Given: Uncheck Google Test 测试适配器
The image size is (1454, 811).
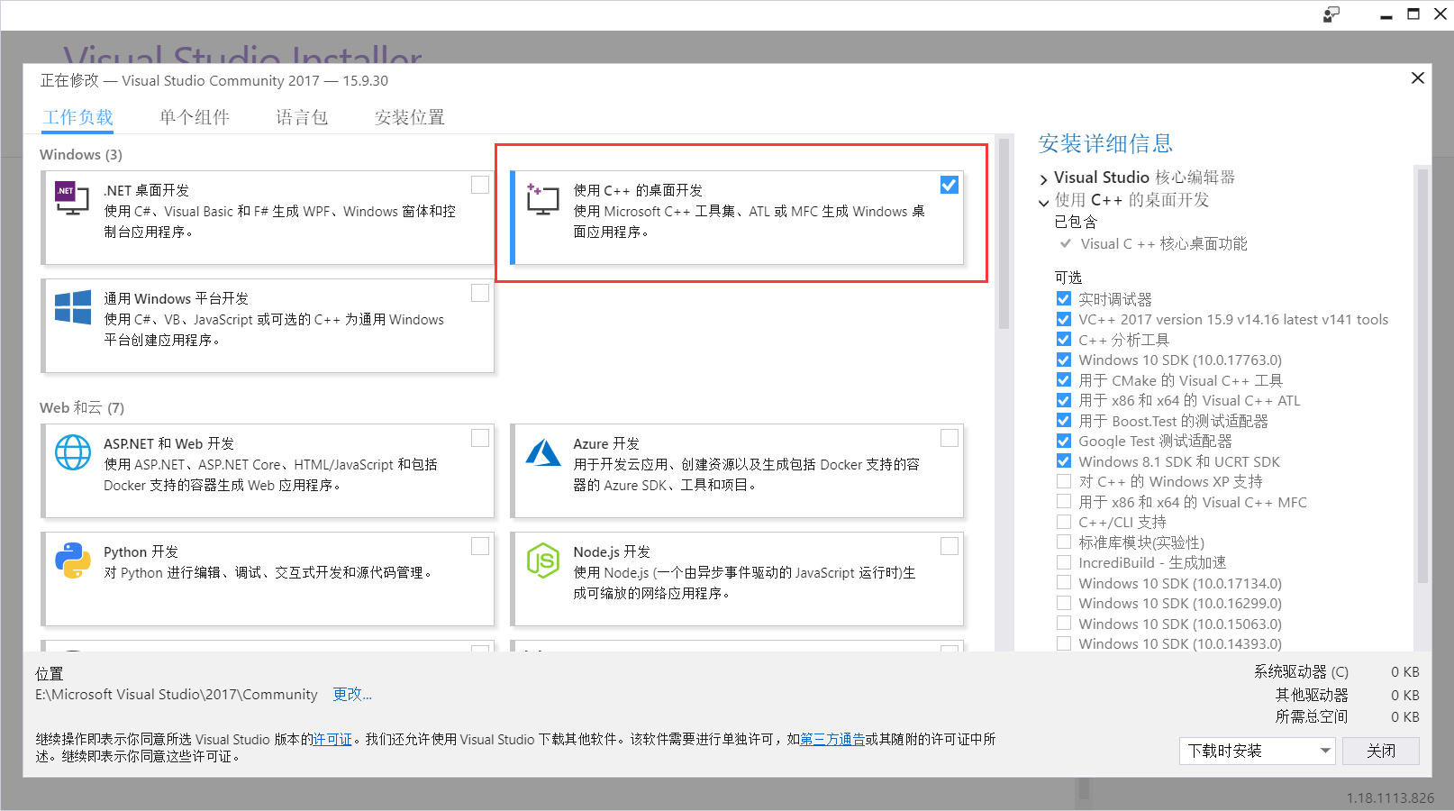Looking at the screenshot, I should (x=1064, y=441).
